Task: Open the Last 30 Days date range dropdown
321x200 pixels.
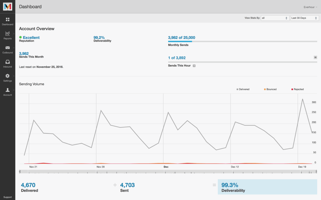Action: pos(304,18)
